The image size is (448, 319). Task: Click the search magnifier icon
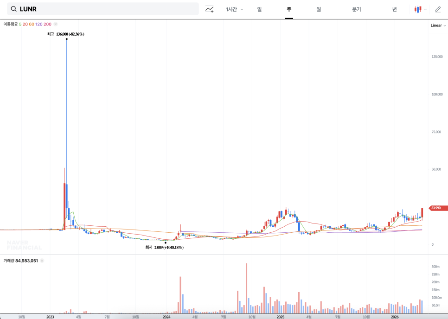click(13, 9)
